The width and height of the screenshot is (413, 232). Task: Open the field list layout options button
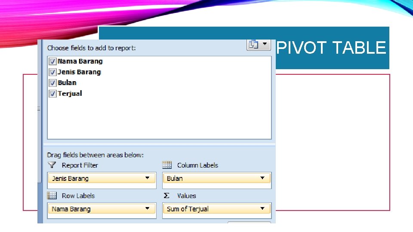[x=259, y=44]
